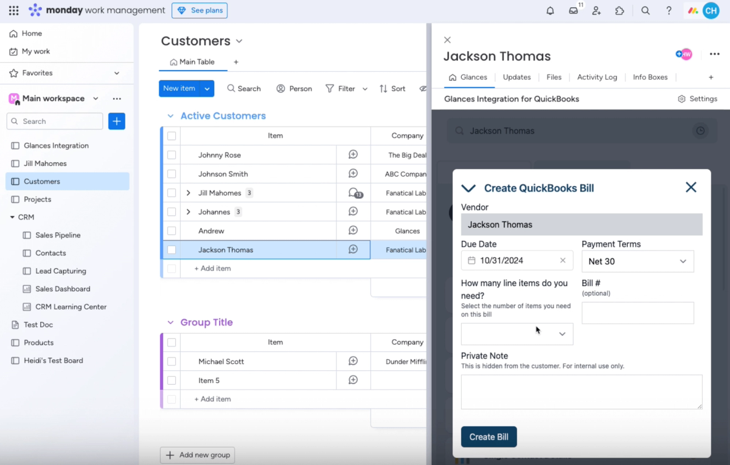Open the inbox icon with badge 11
The width and height of the screenshot is (730, 465).
573,10
